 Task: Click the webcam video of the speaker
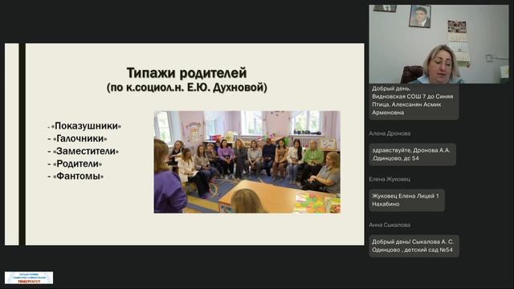click(x=439, y=44)
